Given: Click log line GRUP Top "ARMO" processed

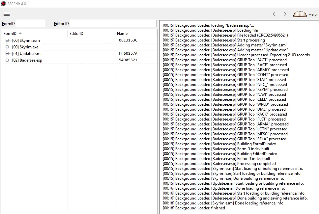Looking at the screenshot, I should (226, 70).
